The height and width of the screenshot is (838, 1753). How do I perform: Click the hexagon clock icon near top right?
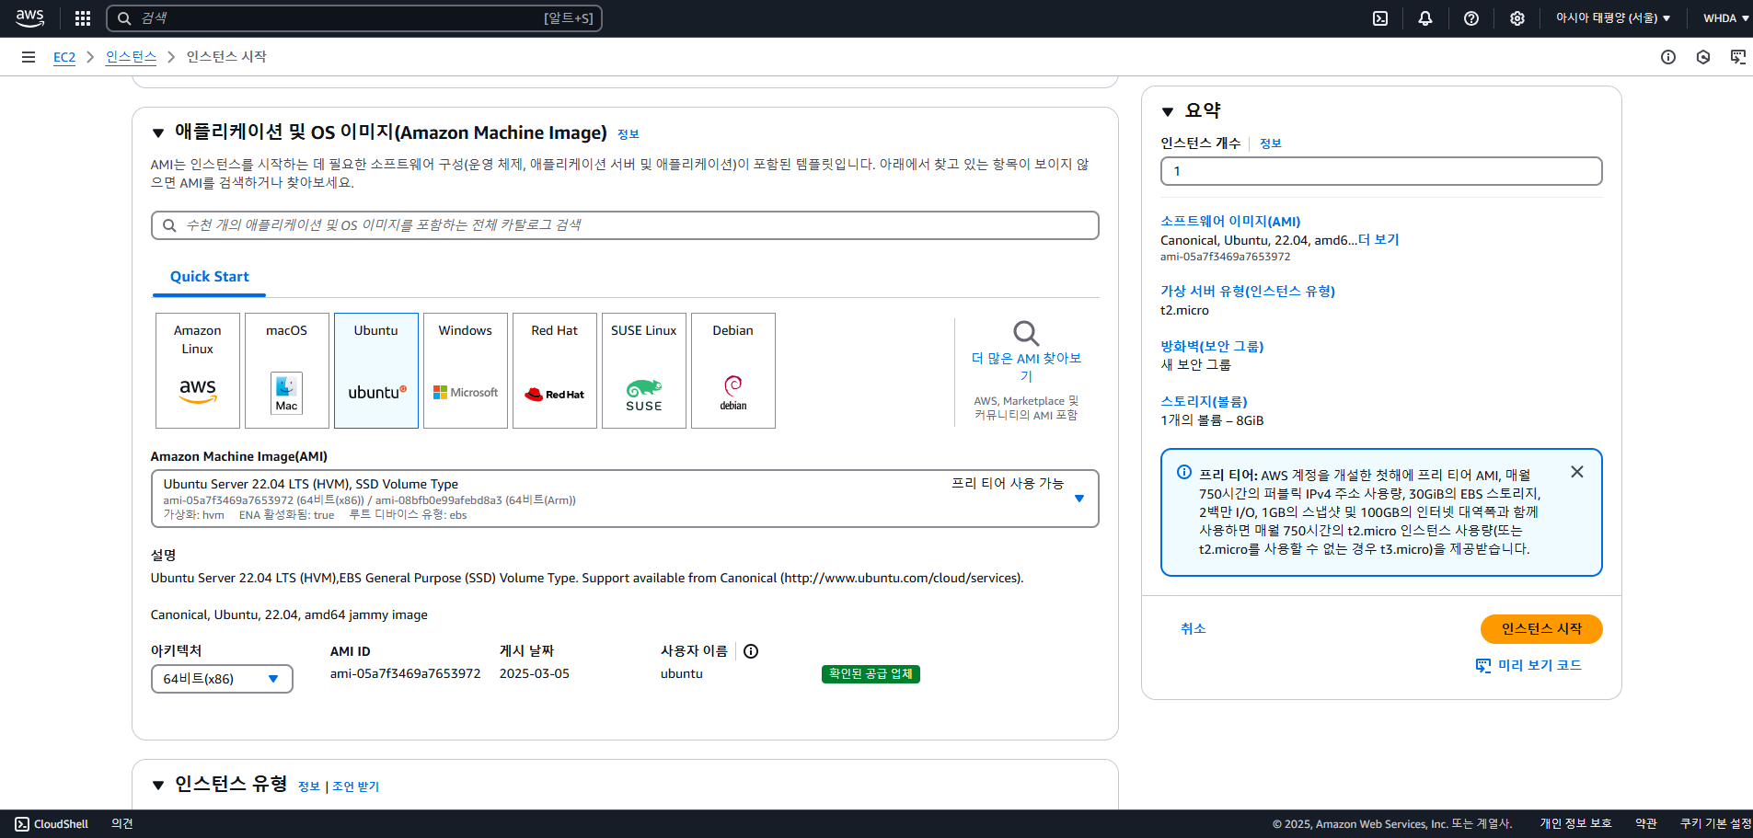click(1703, 57)
